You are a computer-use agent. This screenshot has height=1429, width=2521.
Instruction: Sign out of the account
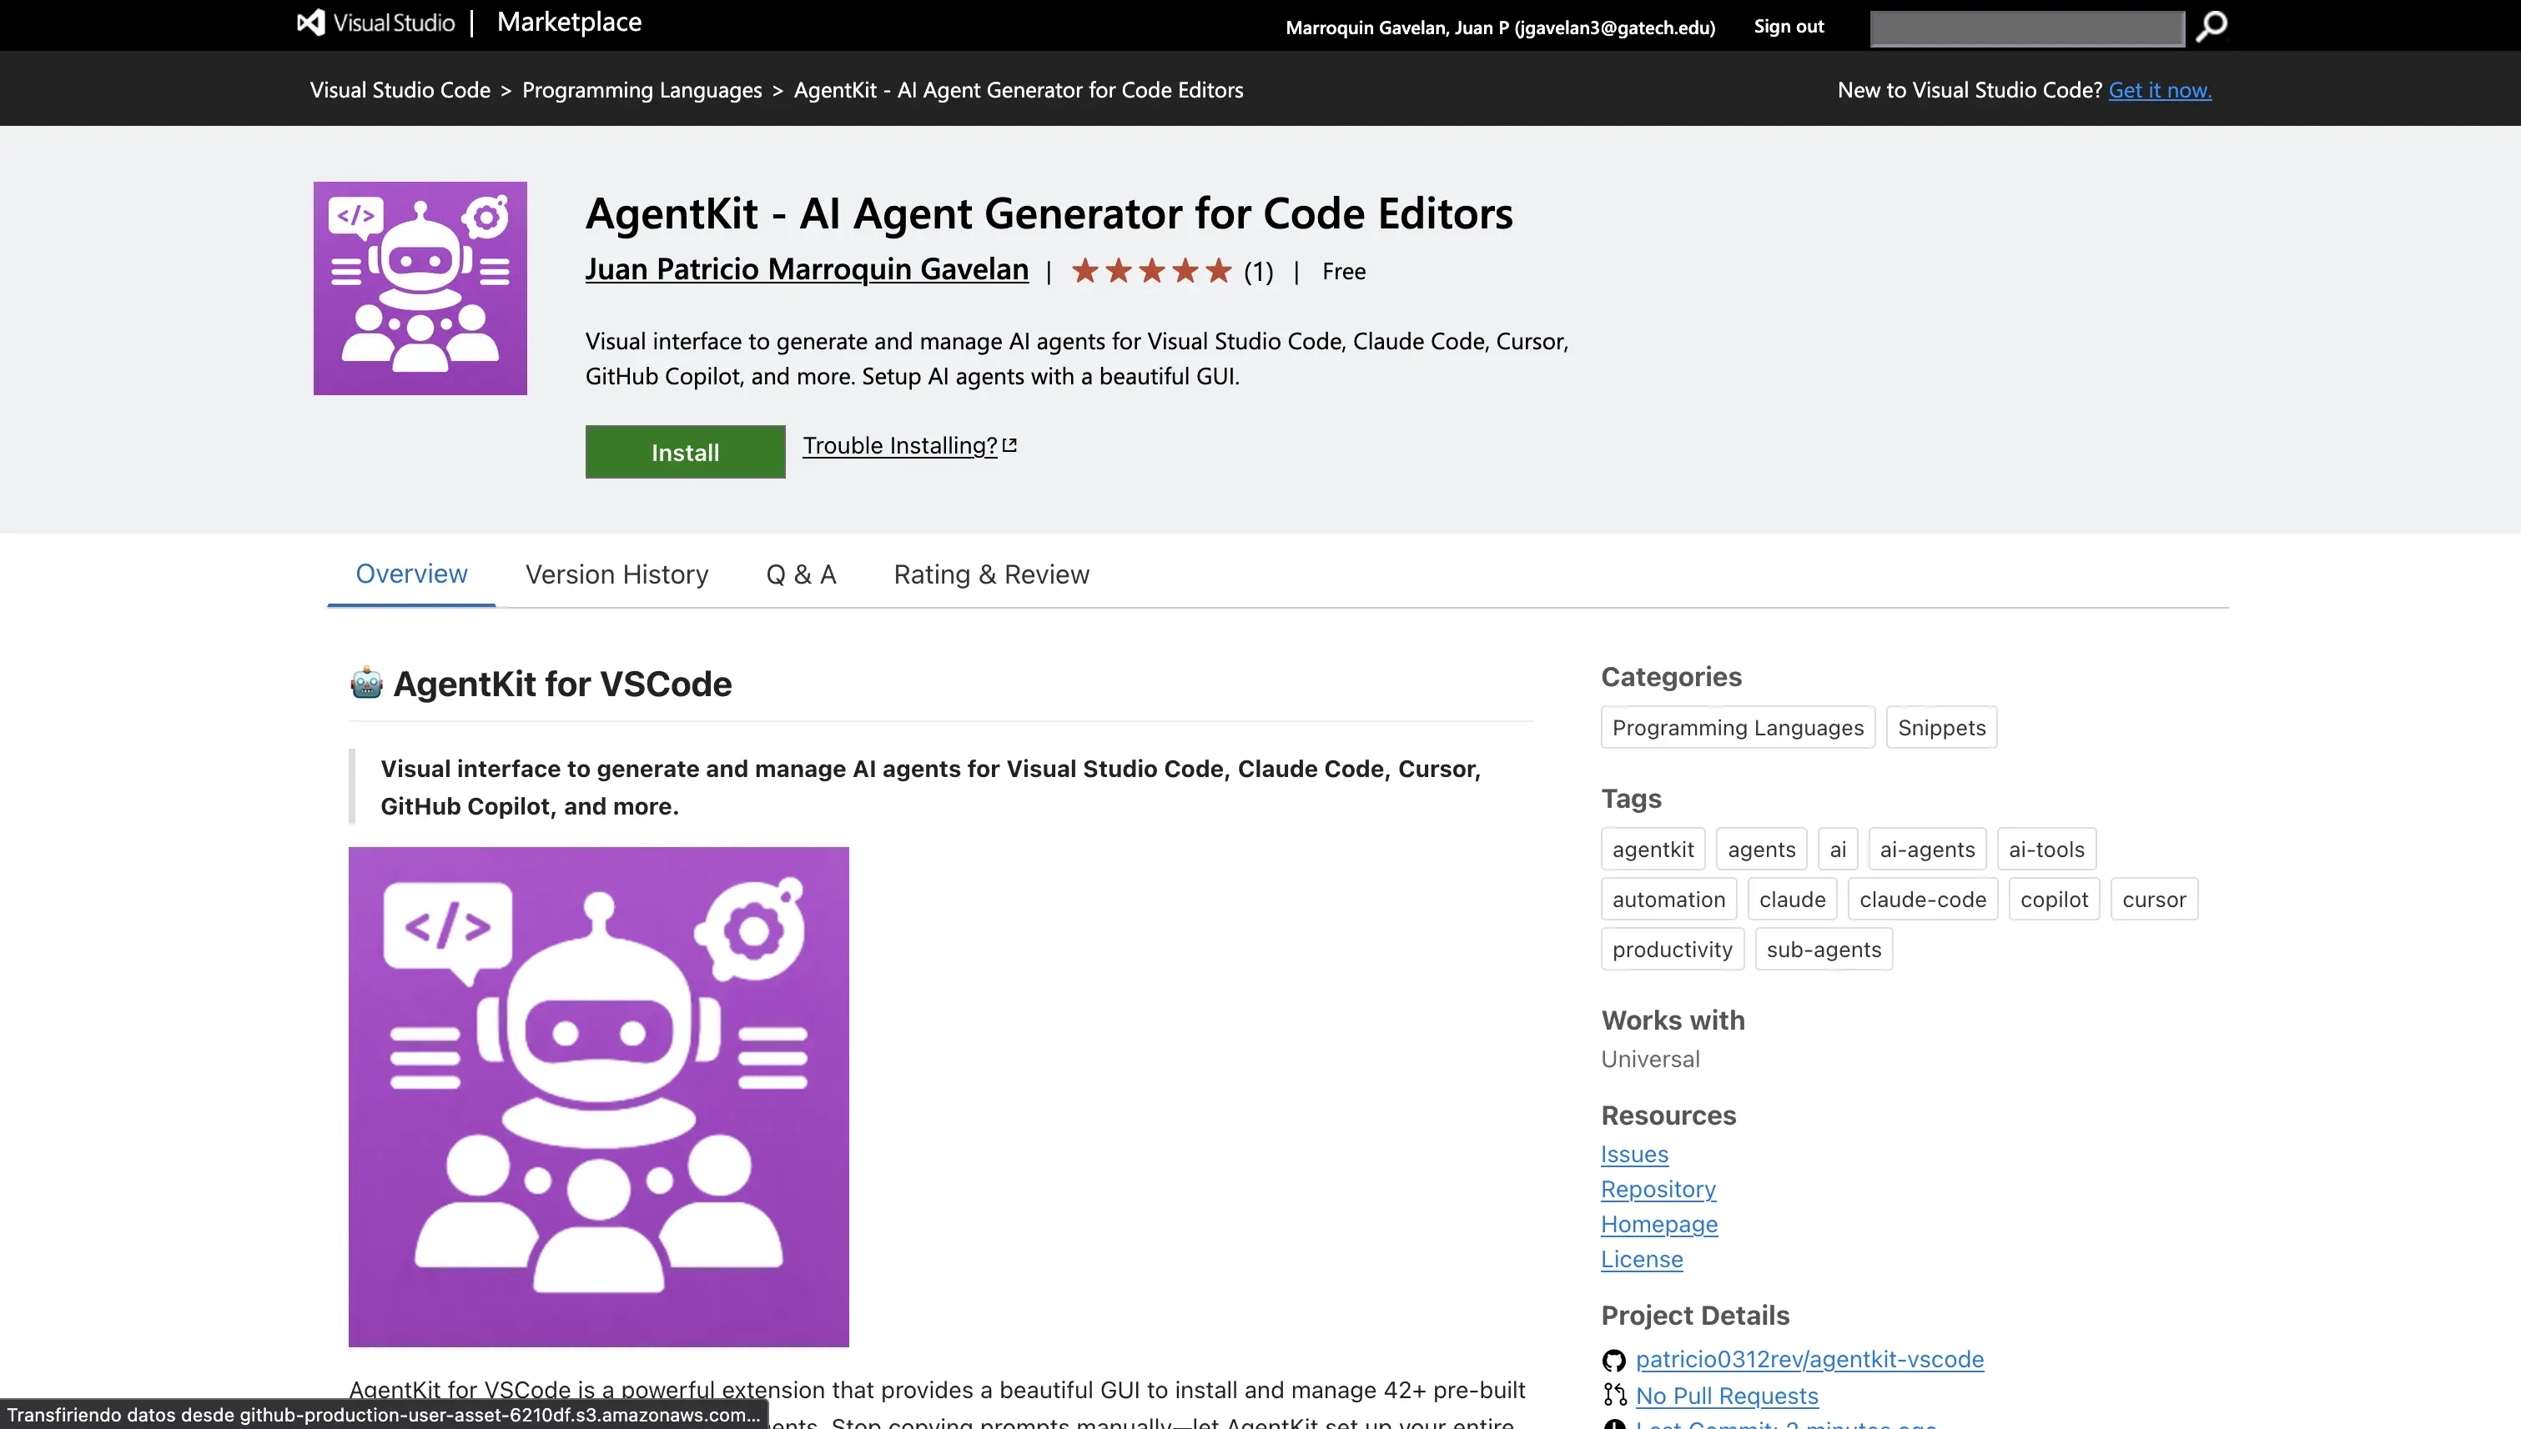coord(1789,27)
